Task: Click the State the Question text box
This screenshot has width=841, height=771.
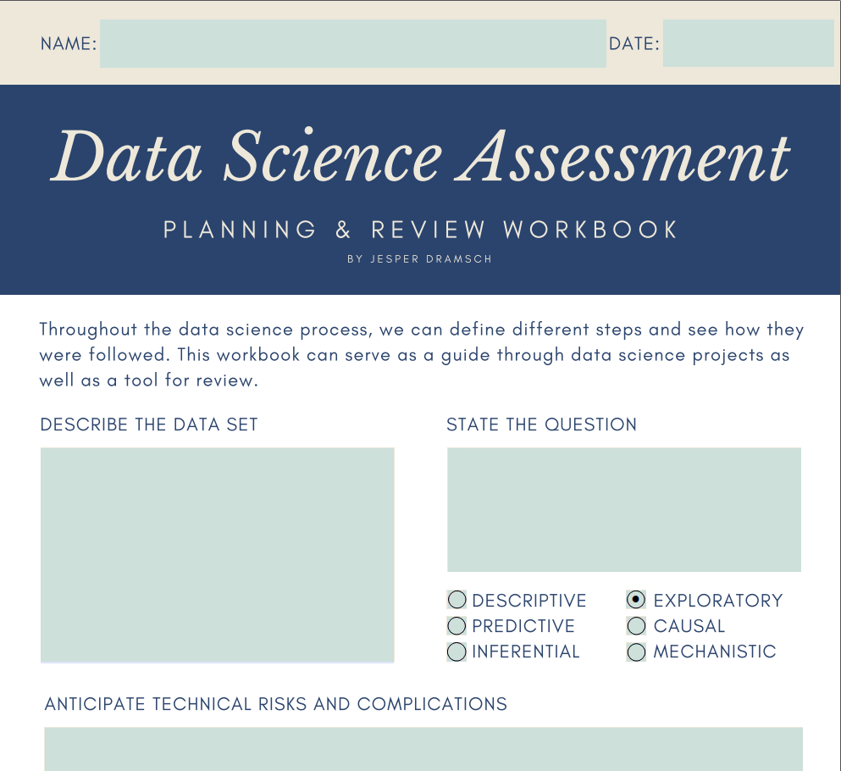Action: [x=624, y=510]
